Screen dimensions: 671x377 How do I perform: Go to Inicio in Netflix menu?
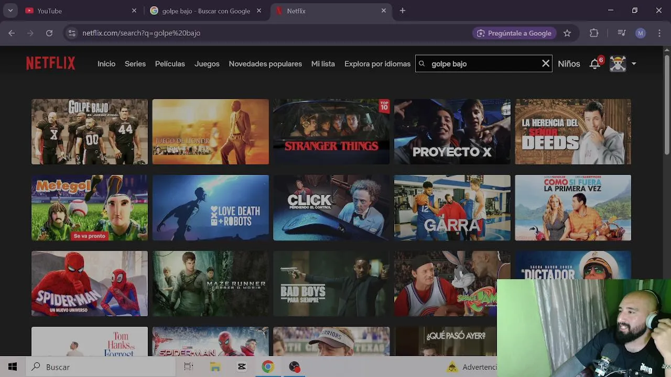(x=106, y=64)
